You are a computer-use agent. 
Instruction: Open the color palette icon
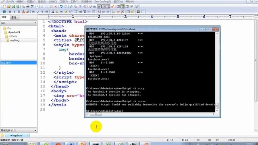[x=28, y=12]
